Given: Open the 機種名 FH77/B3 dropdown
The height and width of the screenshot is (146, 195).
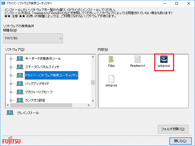Looking at the screenshot, I should tap(33, 38).
